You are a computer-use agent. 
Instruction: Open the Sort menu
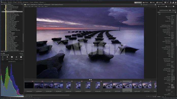[x=39, y=7]
